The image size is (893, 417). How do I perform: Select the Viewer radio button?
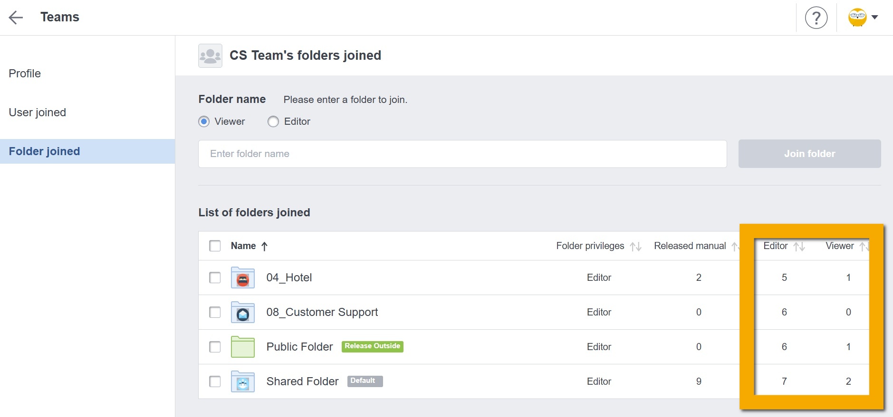(204, 122)
